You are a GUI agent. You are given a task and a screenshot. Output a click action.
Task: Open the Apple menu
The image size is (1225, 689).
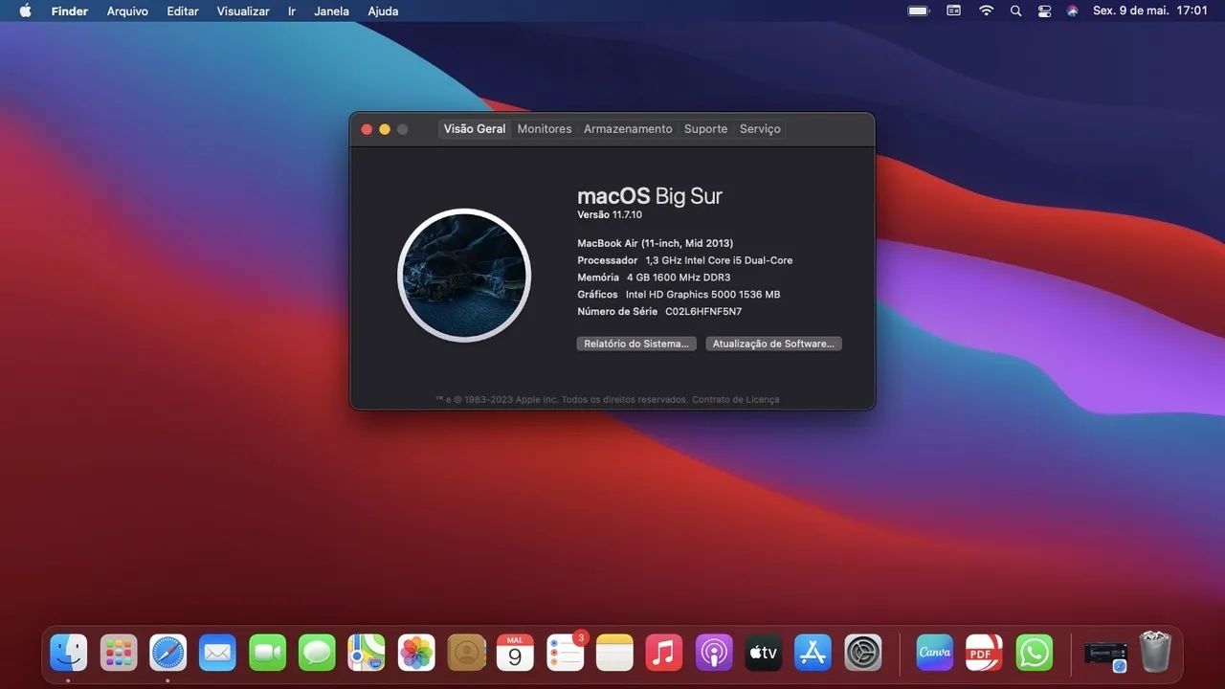25,11
